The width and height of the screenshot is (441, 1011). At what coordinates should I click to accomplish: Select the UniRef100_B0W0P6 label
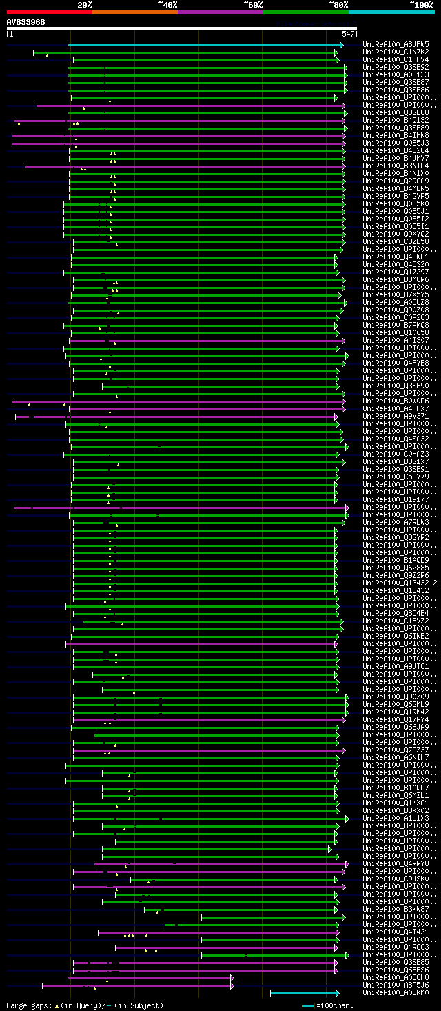pos(396,401)
